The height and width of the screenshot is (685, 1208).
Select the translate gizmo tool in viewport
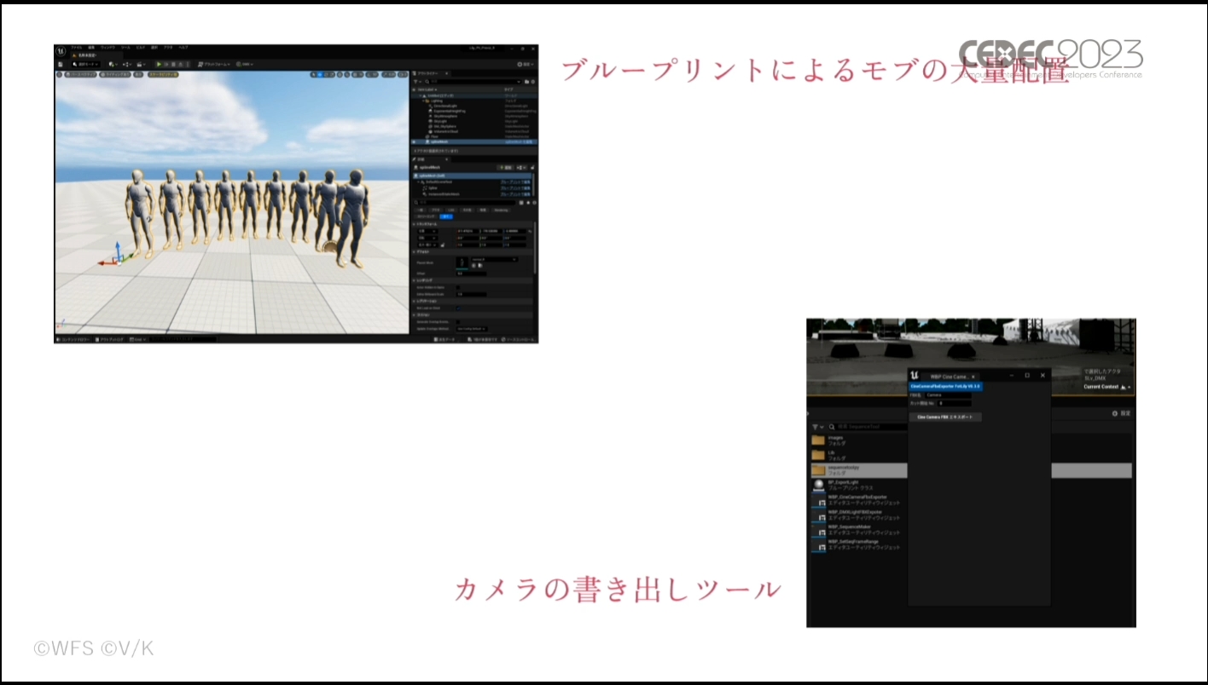coord(321,74)
